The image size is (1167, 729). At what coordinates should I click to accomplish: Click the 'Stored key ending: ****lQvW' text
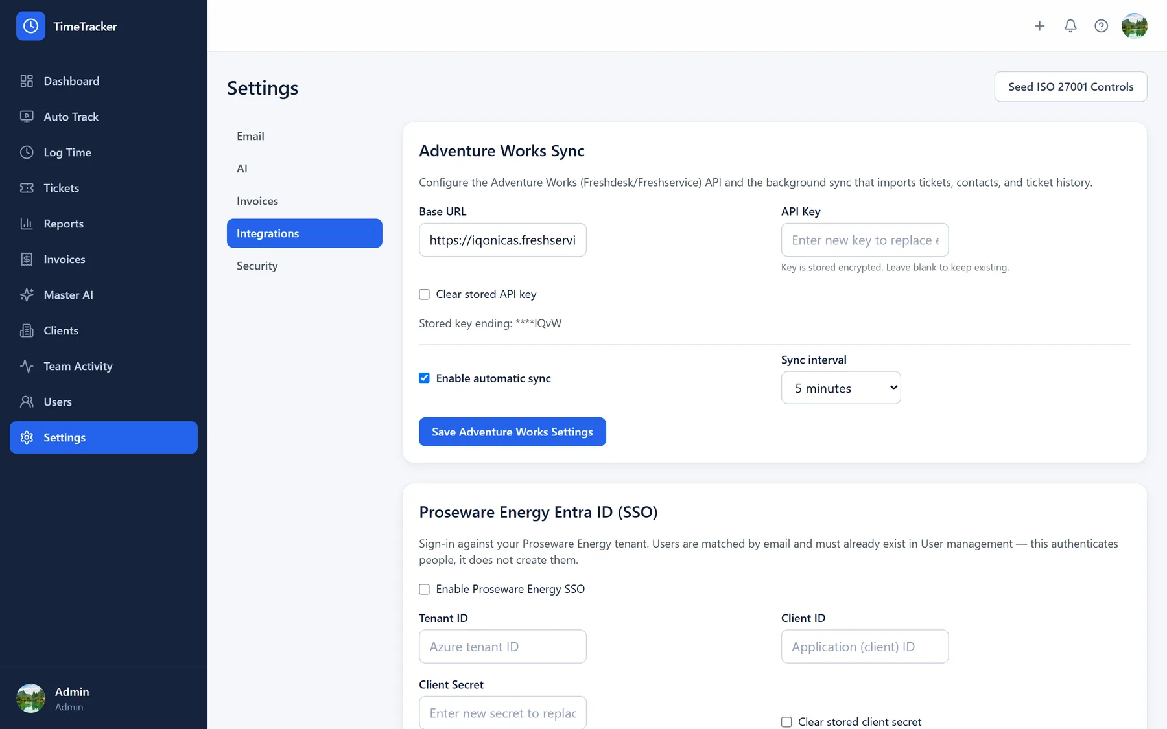click(x=490, y=323)
